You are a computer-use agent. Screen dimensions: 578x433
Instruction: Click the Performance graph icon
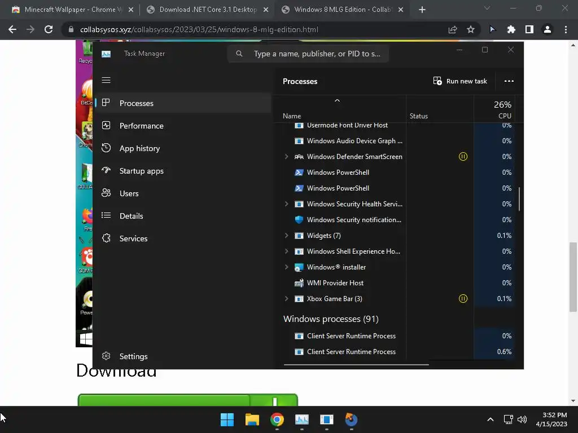pyautogui.click(x=106, y=126)
